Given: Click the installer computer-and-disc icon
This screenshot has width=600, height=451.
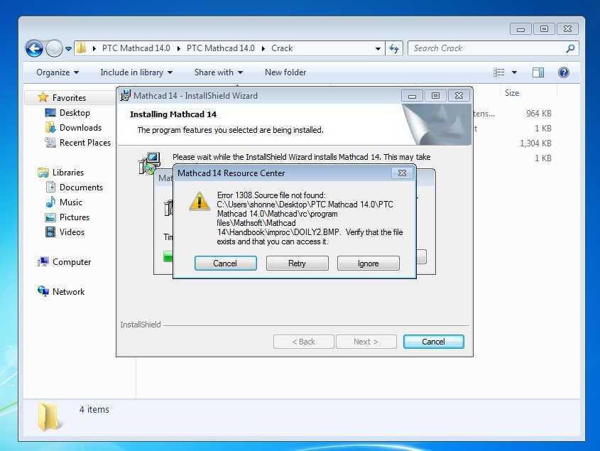Looking at the screenshot, I should (149, 163).
